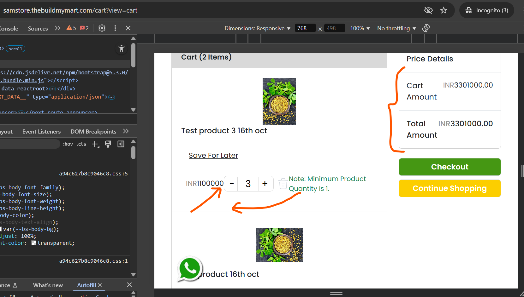Show more Styles sidebar tabs chevron
Viewport: 524px width, 297px height.
(x=126, y=131)
